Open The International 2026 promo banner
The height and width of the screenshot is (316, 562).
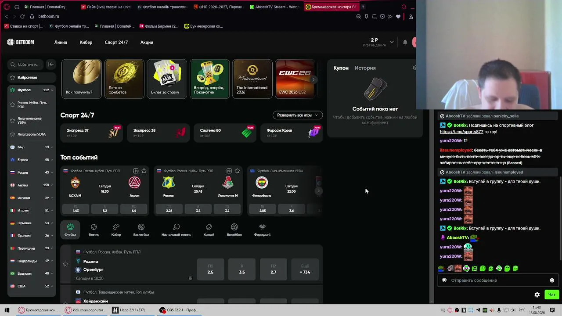252,79
